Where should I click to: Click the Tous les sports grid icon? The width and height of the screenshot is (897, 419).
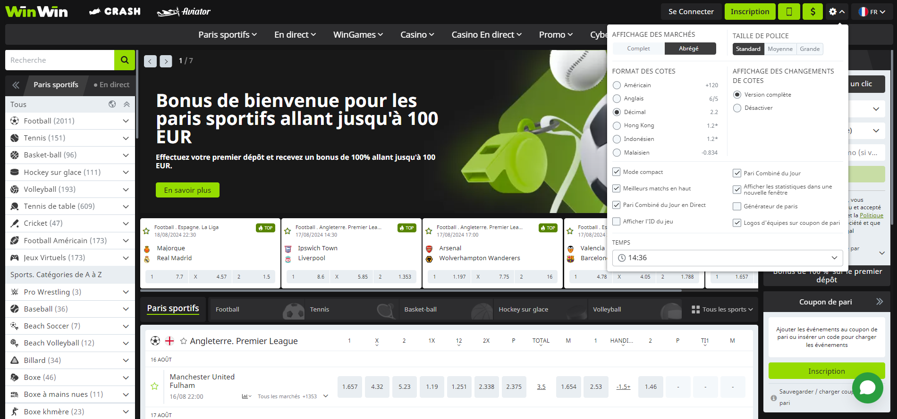point(695,310)
